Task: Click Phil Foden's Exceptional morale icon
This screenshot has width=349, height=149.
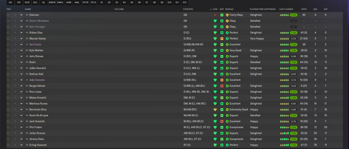Action: pos(227,127)
